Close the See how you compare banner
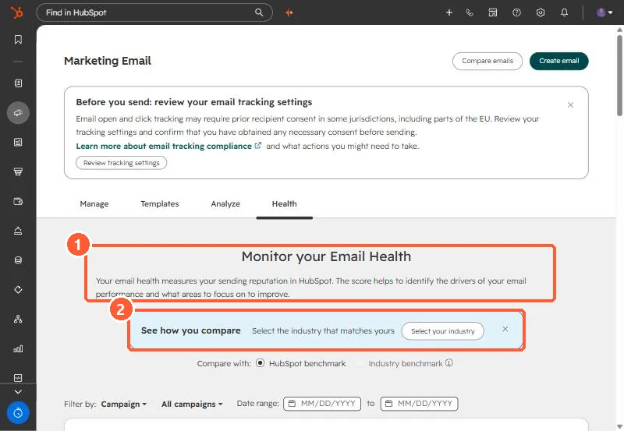624x431 pixels. pos(505,329)
